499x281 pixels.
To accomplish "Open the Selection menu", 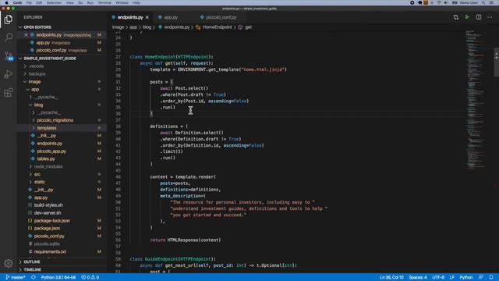I will coord(54,2).
